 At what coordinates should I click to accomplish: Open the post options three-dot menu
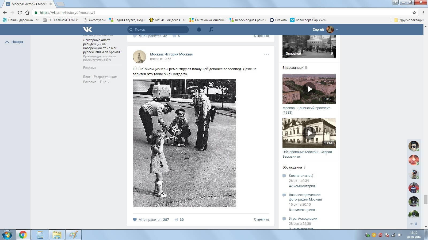266,55
